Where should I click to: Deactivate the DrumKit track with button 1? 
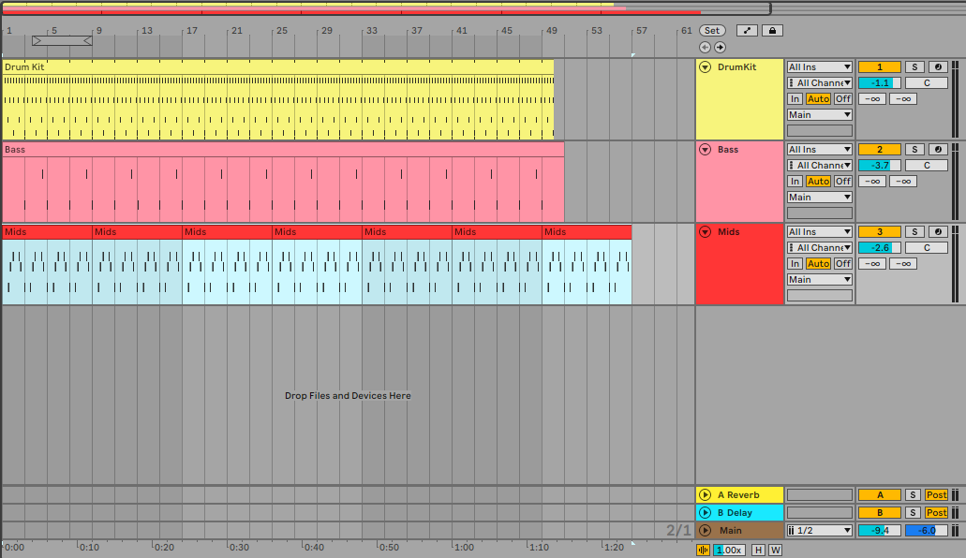point(879,67)
